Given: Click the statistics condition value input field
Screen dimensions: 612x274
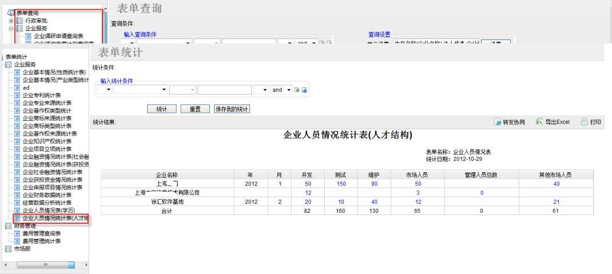Looking at the screenshot, I should [224, 90].
